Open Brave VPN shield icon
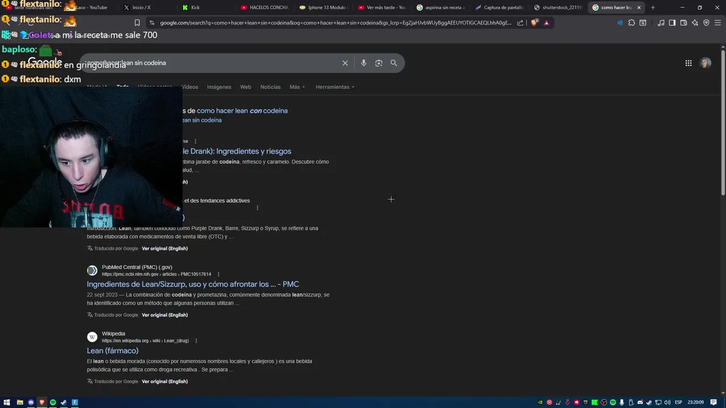The image size is (726, 408). (x=706, y=23)
